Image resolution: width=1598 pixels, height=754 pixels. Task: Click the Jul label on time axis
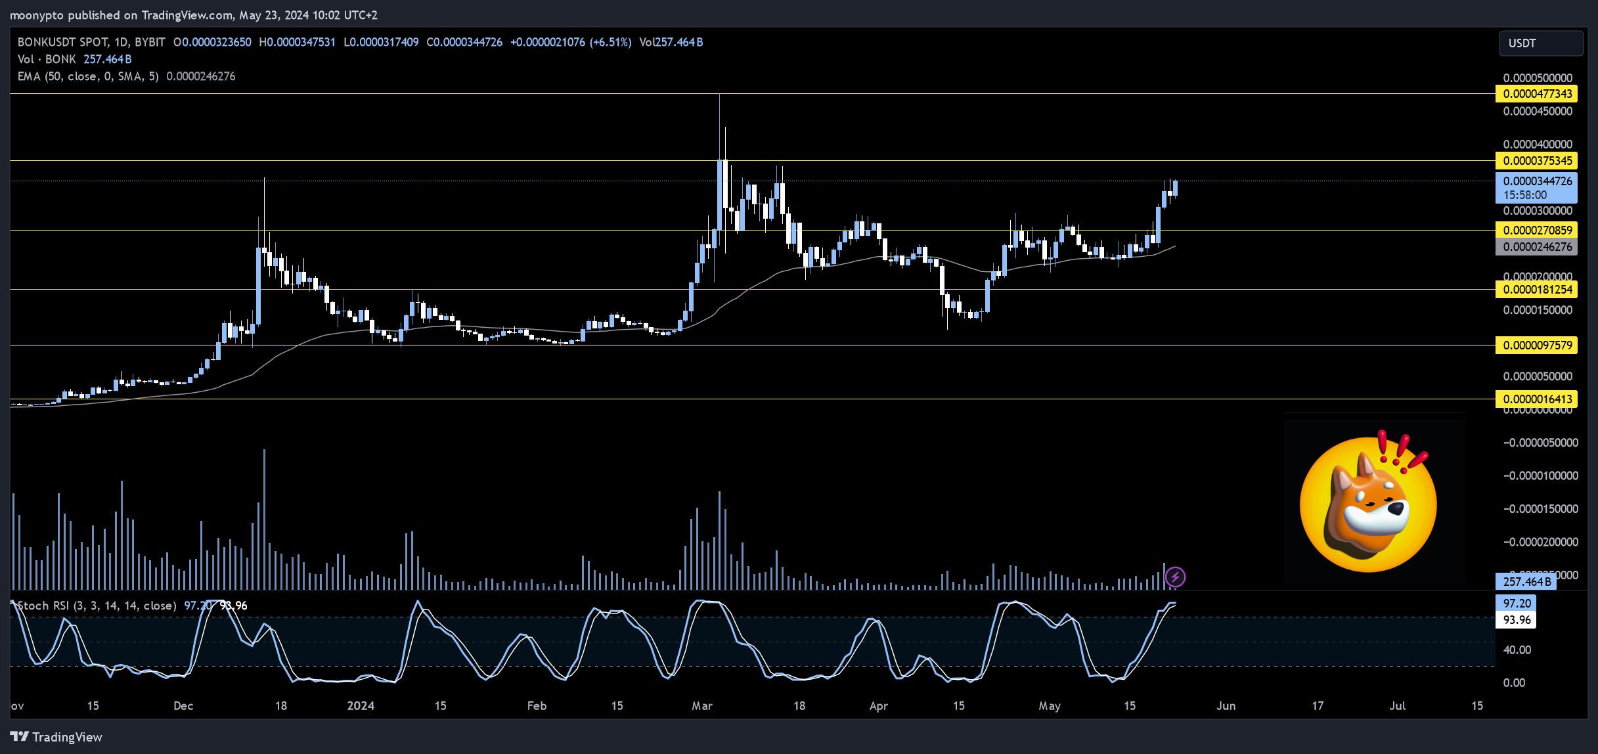click(x=1398, y=706)
